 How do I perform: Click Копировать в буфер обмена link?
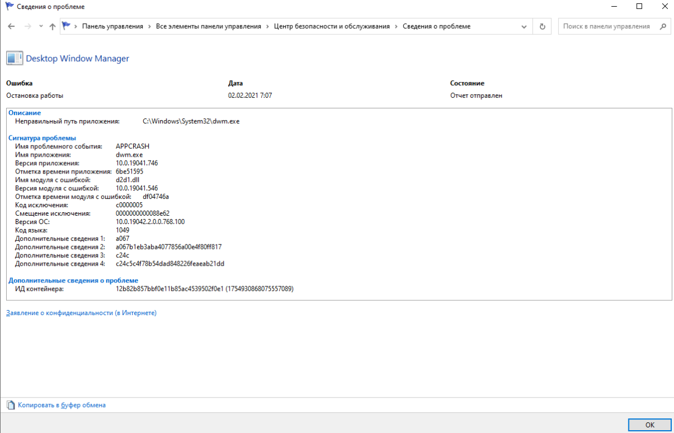pyautogui.click(x=62, y=405)
